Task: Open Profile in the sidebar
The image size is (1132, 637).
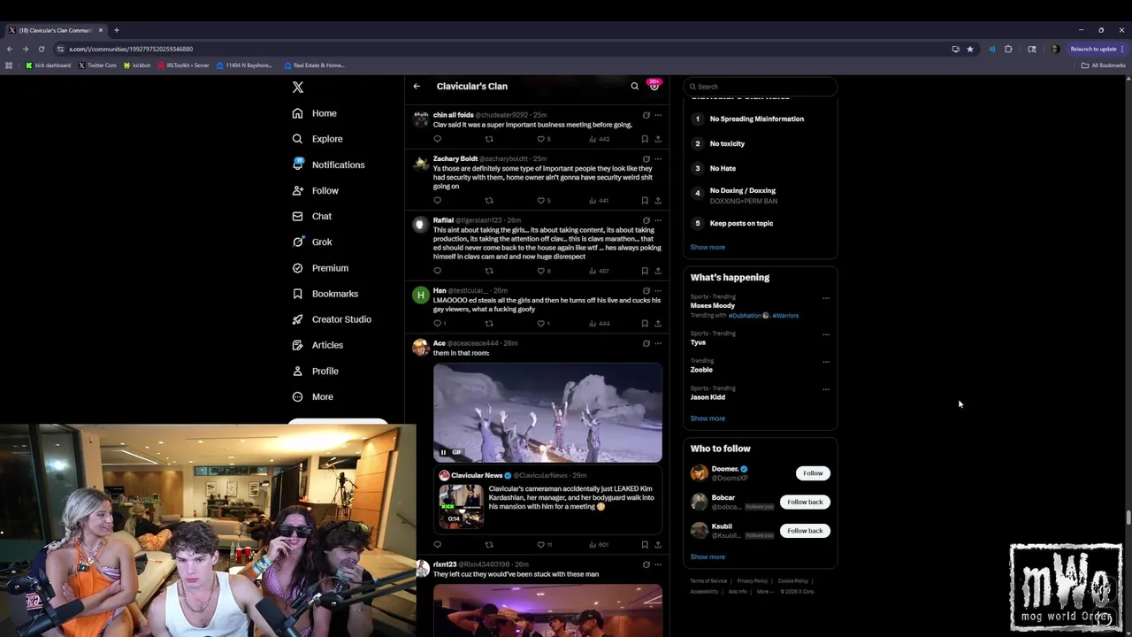Action: tap(316, 371)
